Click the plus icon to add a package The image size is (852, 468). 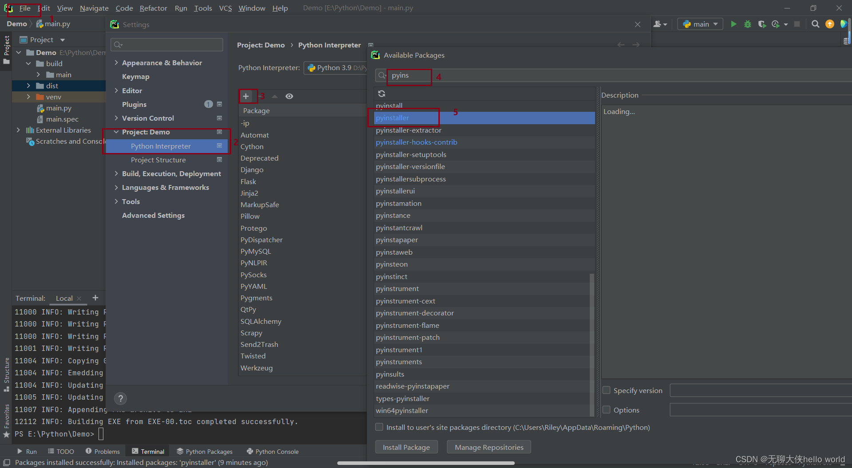246,96
